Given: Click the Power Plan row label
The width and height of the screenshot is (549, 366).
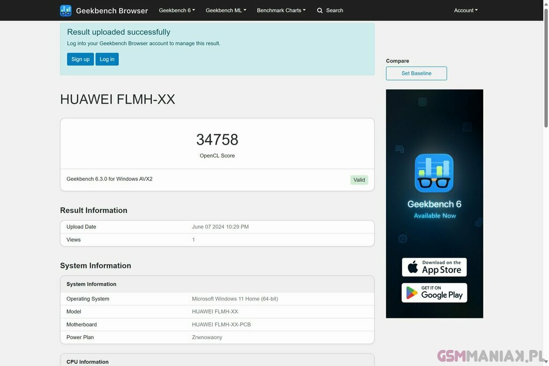Looking at the screenshot, I should tap(80, 337).
